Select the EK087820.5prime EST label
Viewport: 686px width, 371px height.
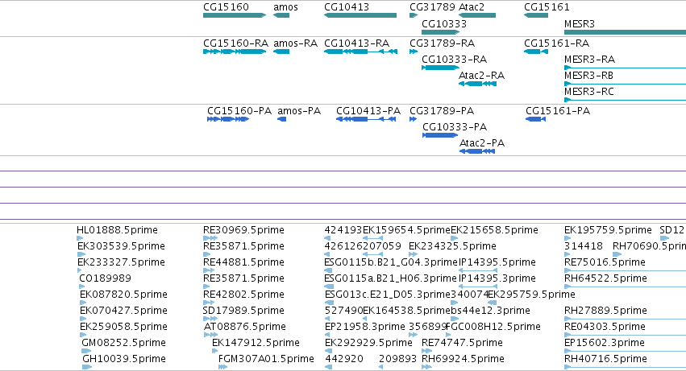tap(123, 295)
